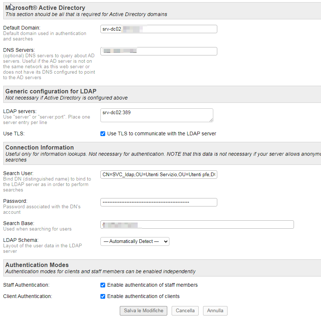Click the Microsoft Active Directory section heading
321x325 pixels.
click(x=45, y=8)
